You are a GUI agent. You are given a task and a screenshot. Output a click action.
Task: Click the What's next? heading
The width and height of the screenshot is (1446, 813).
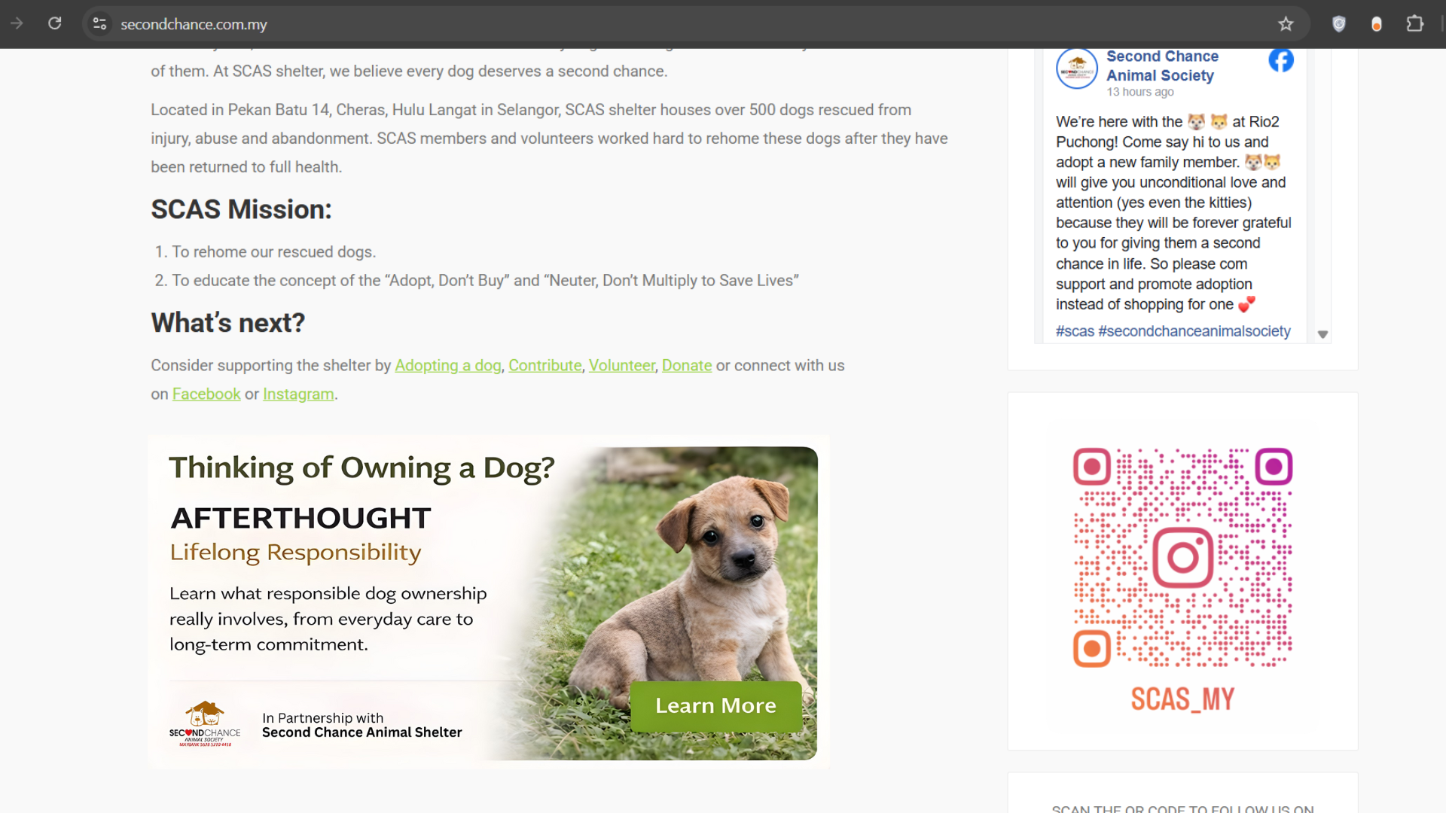pyautogui.click(x=227, y=323)
